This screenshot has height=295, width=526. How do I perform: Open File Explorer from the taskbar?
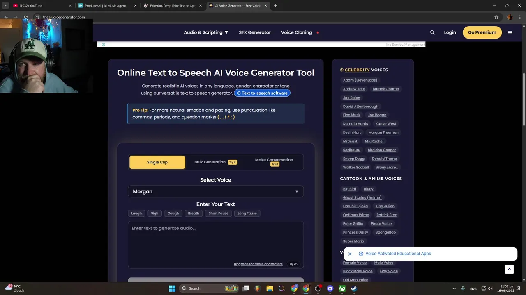(270, 288)
